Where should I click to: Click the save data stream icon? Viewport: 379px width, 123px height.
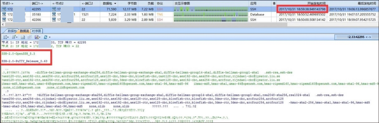[36, 37]
